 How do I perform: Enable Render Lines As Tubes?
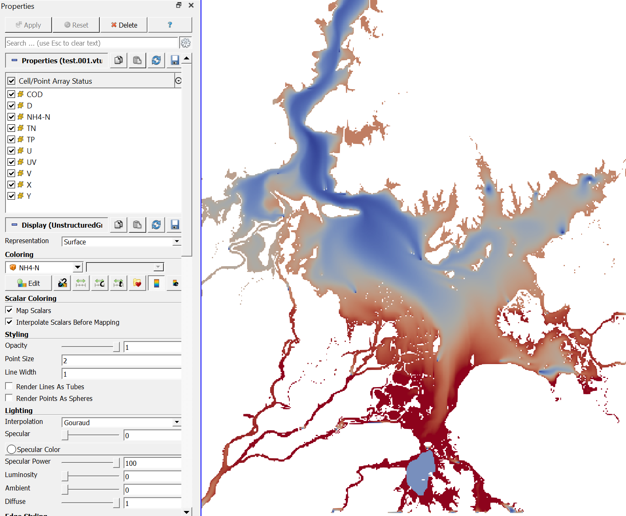(9, 386)
